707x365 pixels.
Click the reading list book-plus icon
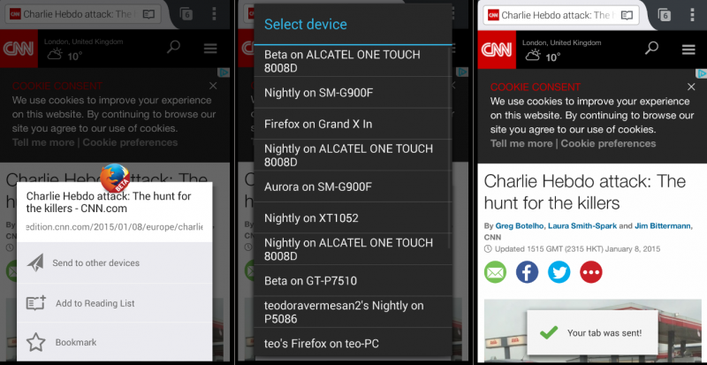[35, 303]
